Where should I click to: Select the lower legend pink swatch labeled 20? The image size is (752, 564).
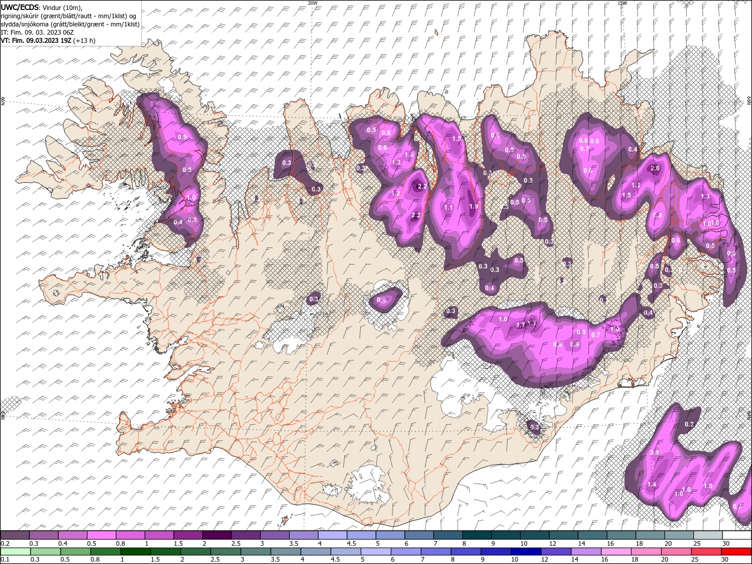point(676,552)
